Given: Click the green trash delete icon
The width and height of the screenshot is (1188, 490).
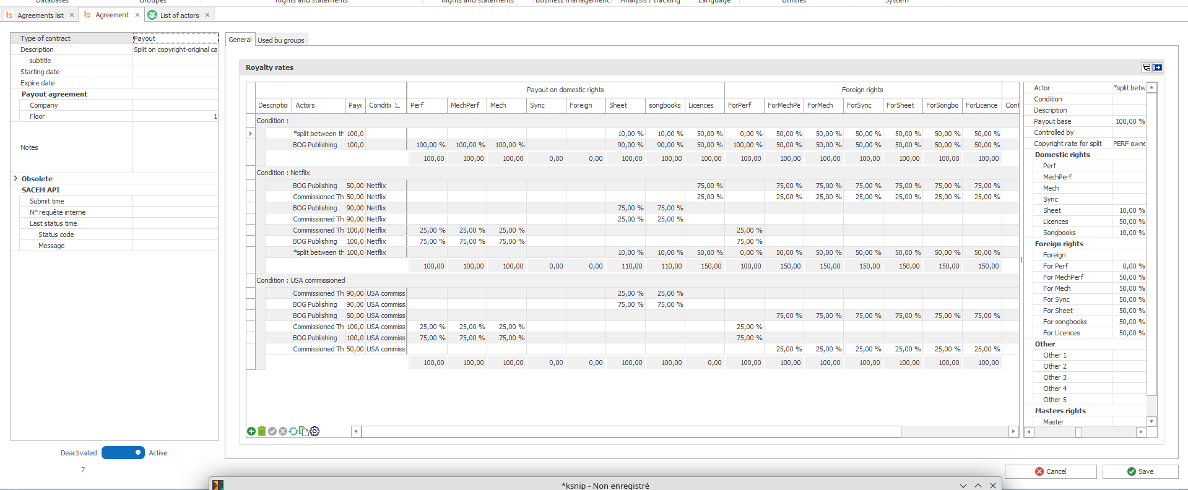Looking at the screenshot, I should 262,431.
